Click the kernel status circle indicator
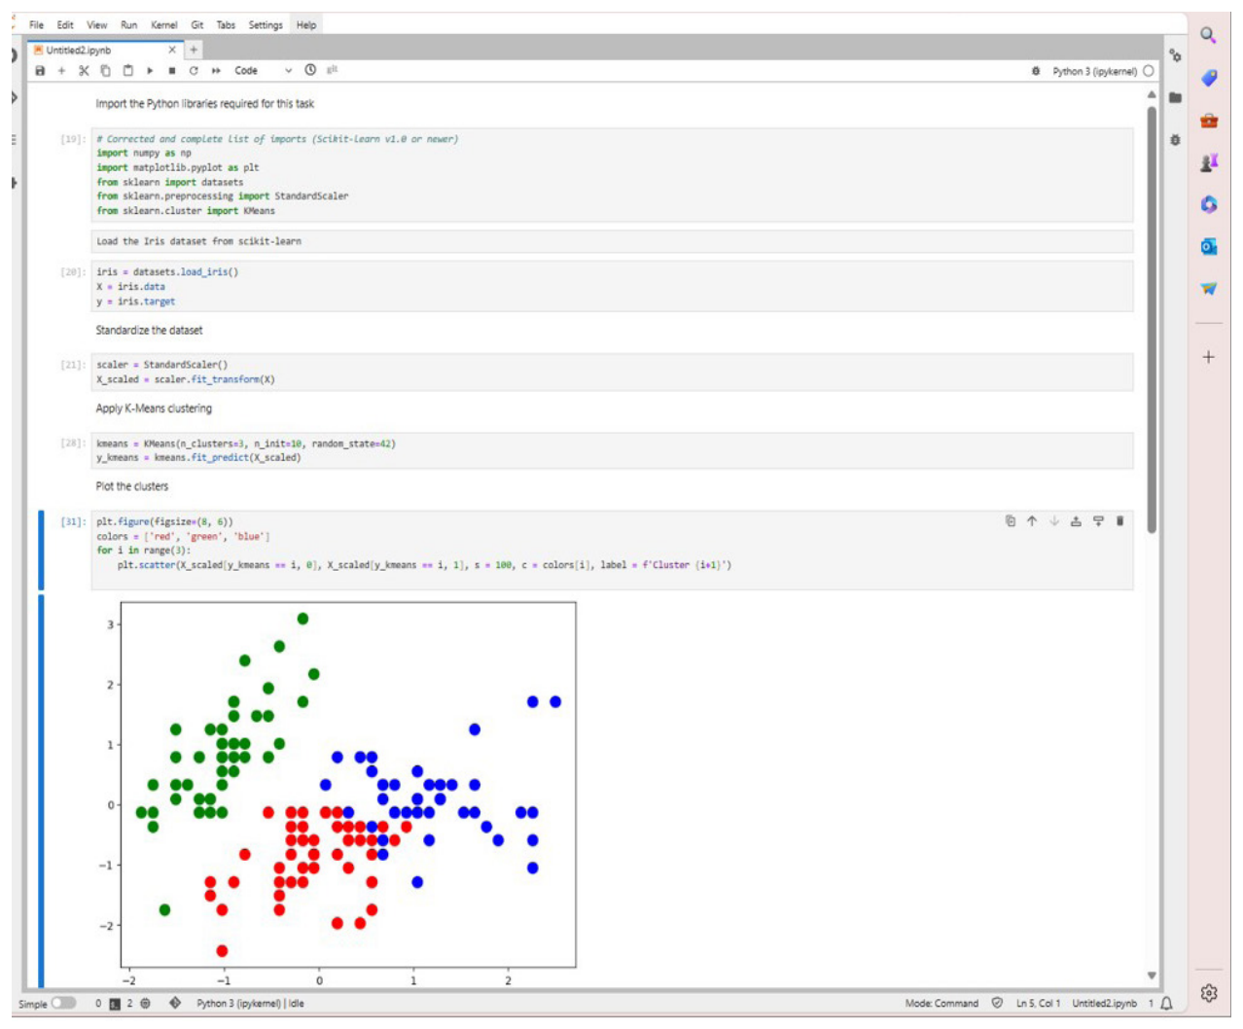 coord(1149,71)
